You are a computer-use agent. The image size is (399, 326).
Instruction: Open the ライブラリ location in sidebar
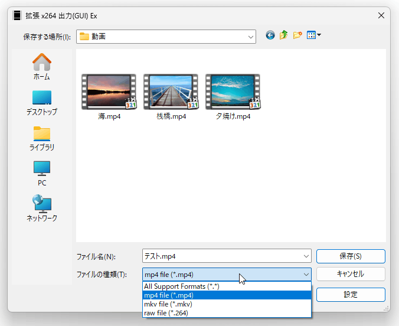[x=42, y=139]
